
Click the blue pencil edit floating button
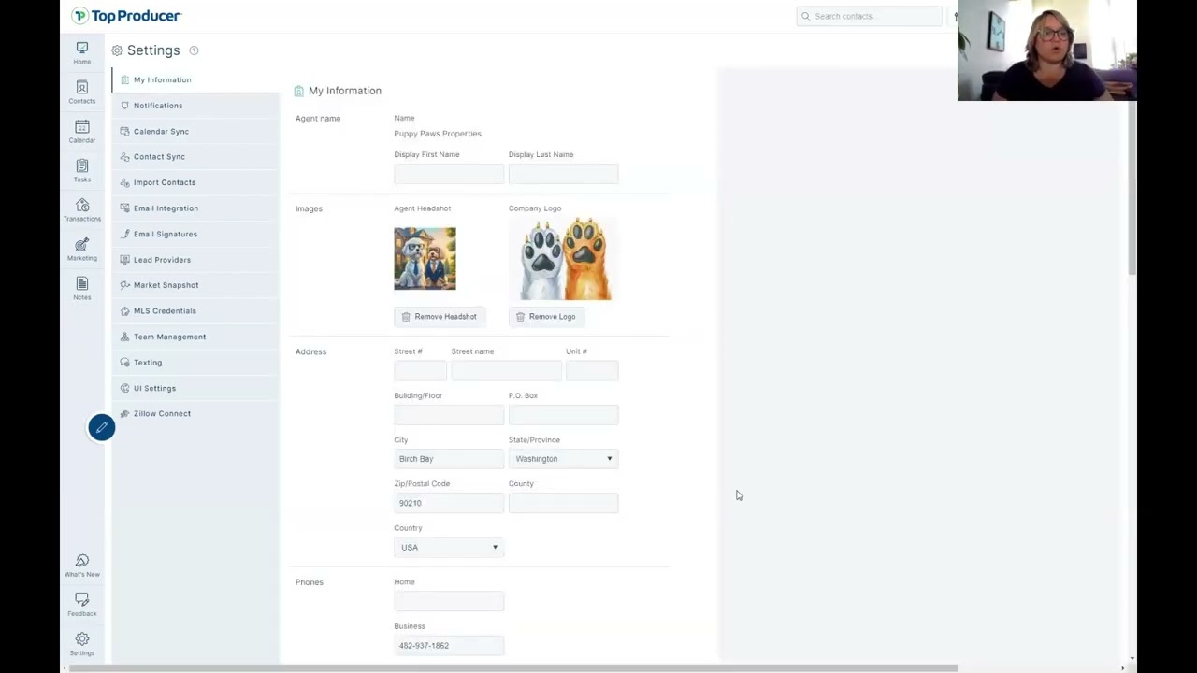pos(102,427)
